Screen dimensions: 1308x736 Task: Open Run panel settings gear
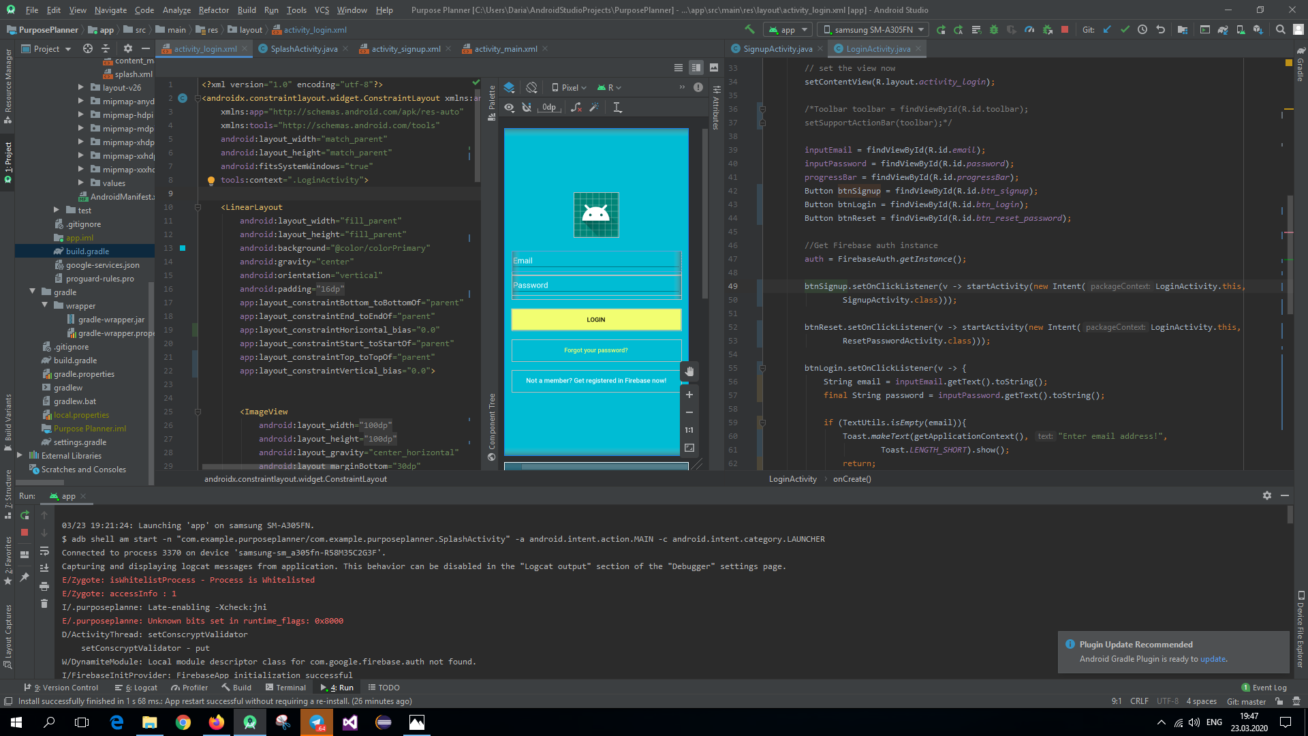pyautogui.click(x=1266, y=495)
